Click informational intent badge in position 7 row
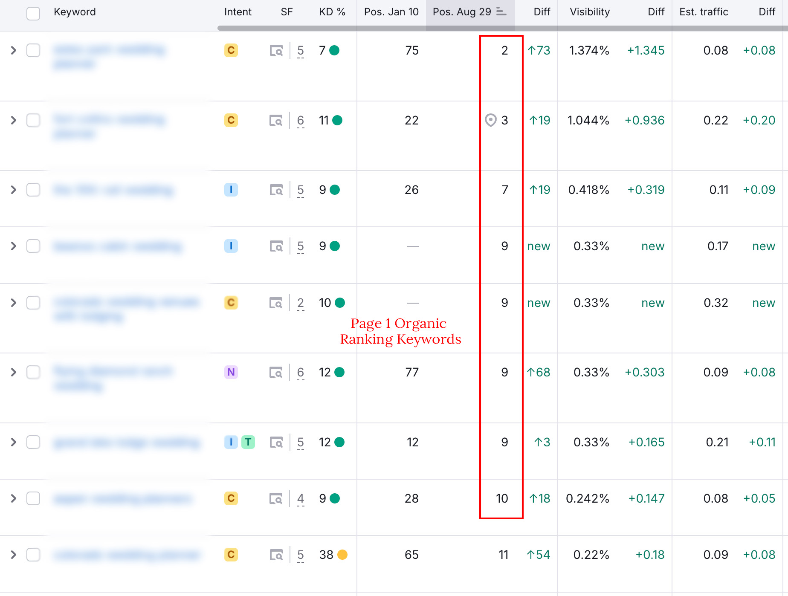Screen dimensions: 788x596 pos(231,190)
